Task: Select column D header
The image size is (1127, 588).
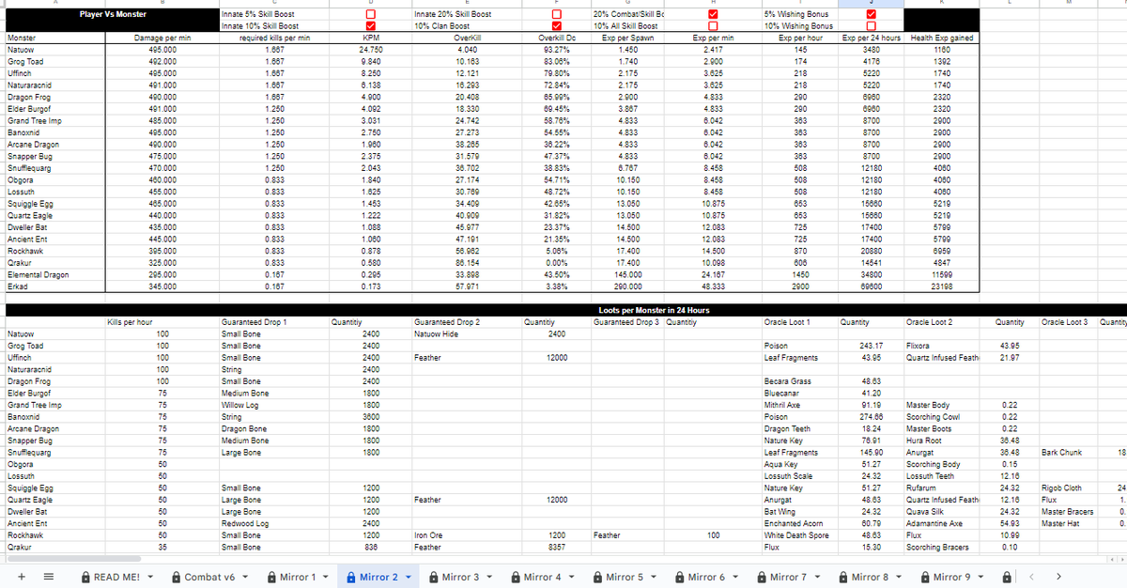Action: [371, 4]
